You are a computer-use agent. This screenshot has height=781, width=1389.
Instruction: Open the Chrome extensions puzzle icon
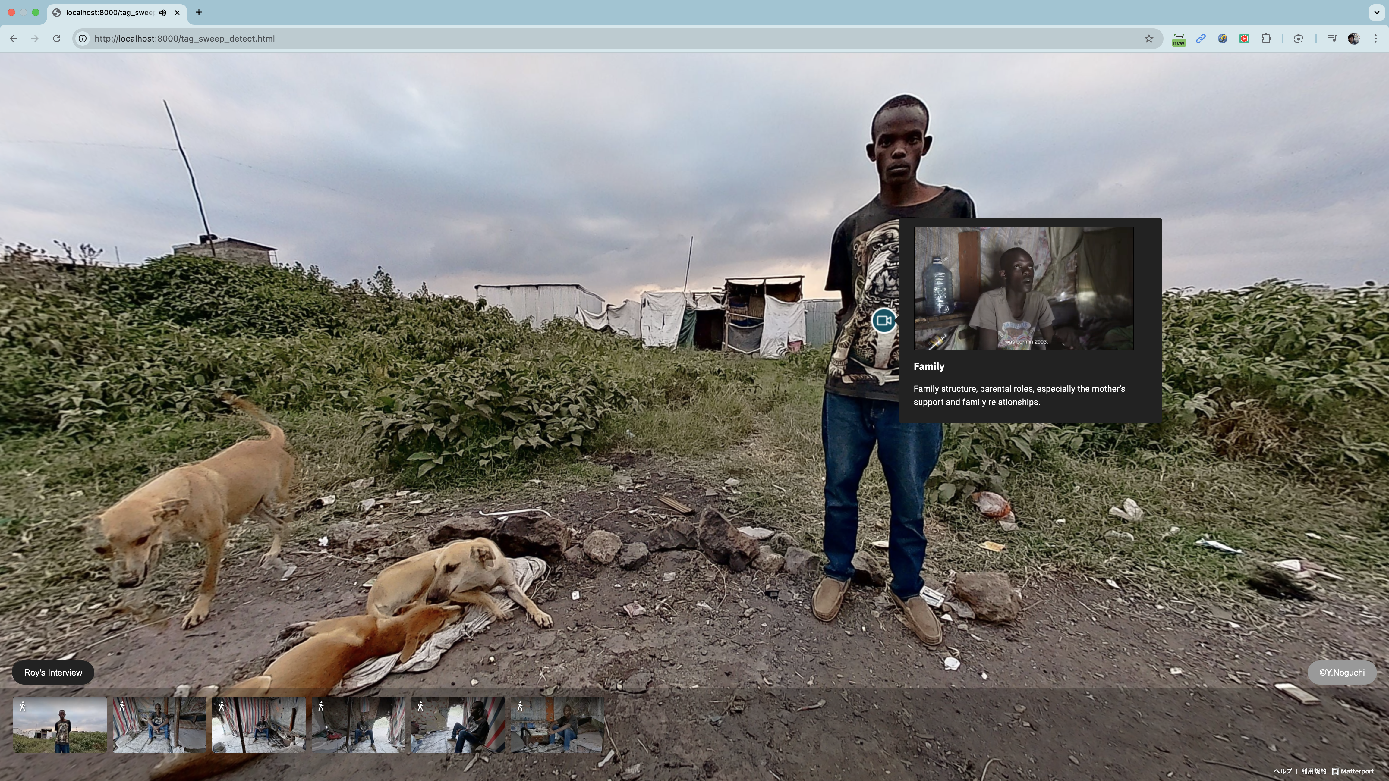tap(1266, 38)
